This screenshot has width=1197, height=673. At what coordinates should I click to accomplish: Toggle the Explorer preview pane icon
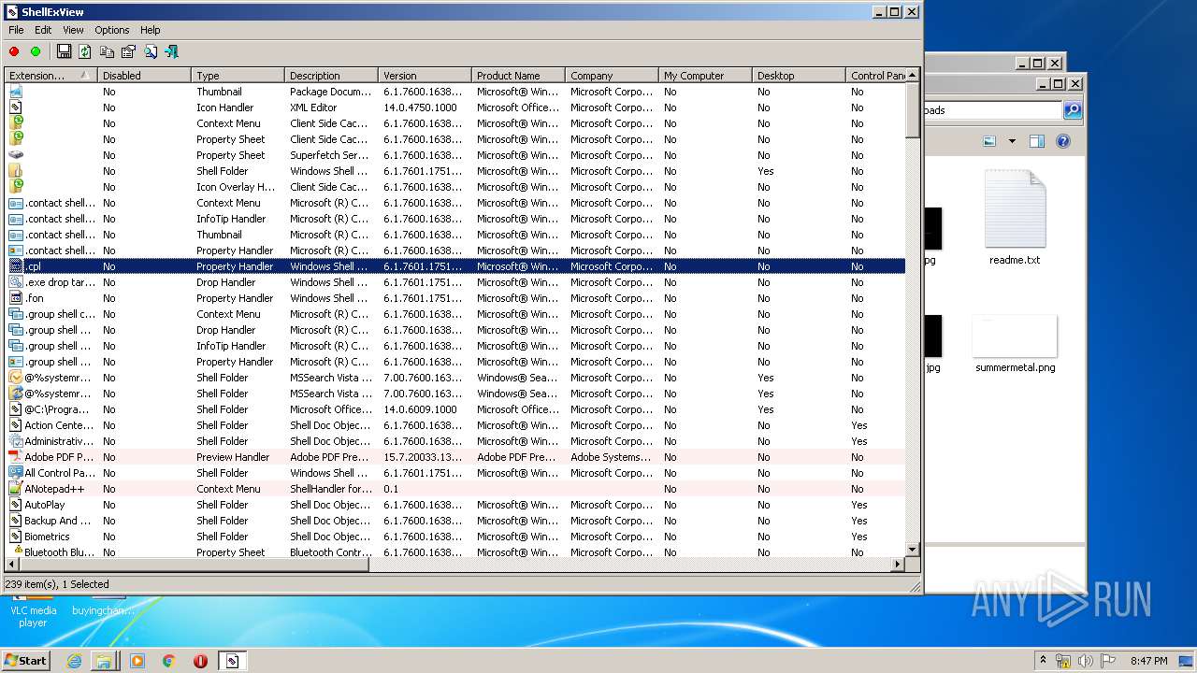pos(1036,141)
